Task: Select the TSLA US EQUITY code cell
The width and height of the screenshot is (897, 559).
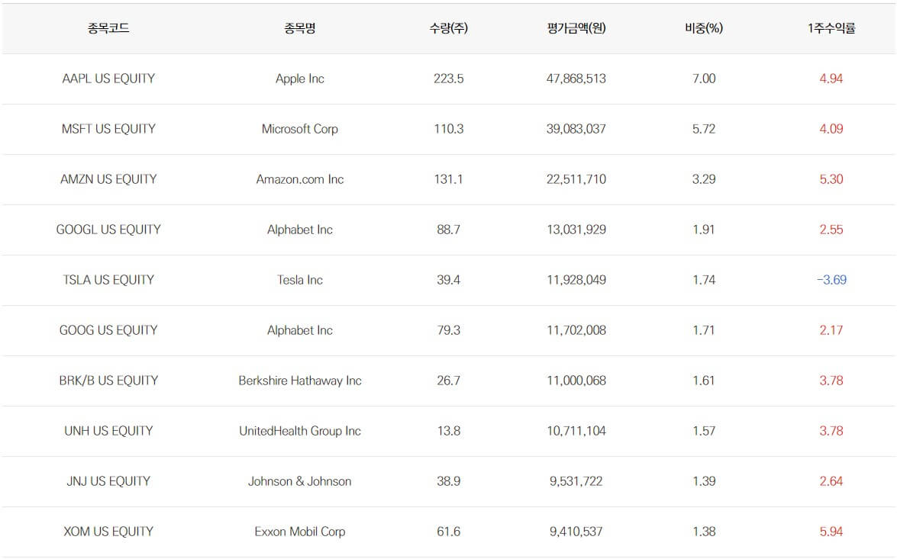Action: (108, 279)
